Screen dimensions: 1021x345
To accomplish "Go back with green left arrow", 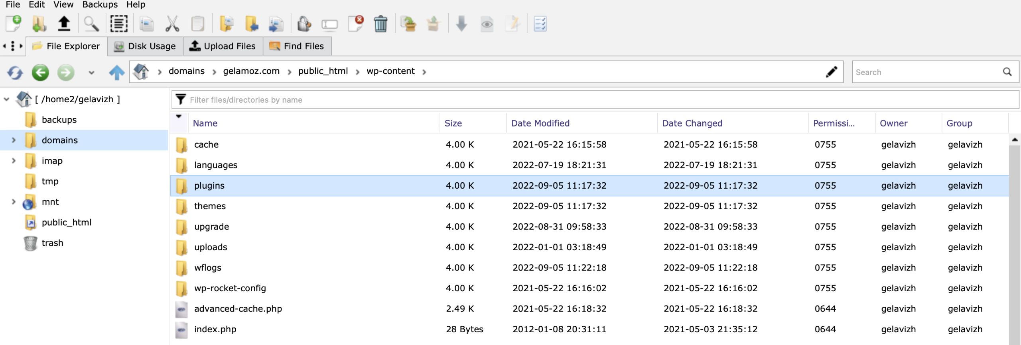I will [x=40, y=72].
